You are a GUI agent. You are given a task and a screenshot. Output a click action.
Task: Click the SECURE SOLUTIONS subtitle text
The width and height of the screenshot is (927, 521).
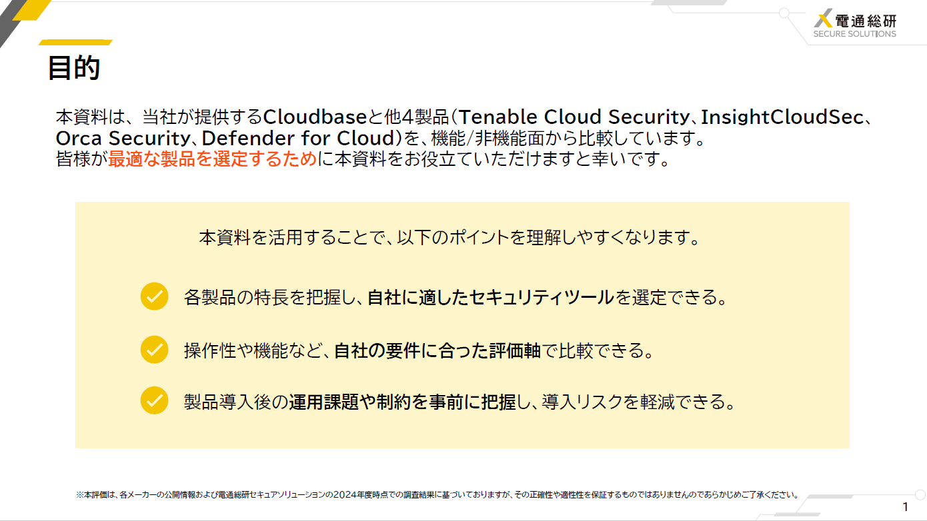[855, 33]
